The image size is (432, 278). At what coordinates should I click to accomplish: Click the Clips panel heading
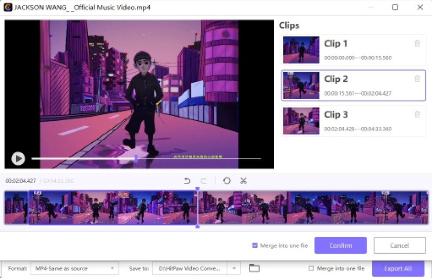click(289, 25)
